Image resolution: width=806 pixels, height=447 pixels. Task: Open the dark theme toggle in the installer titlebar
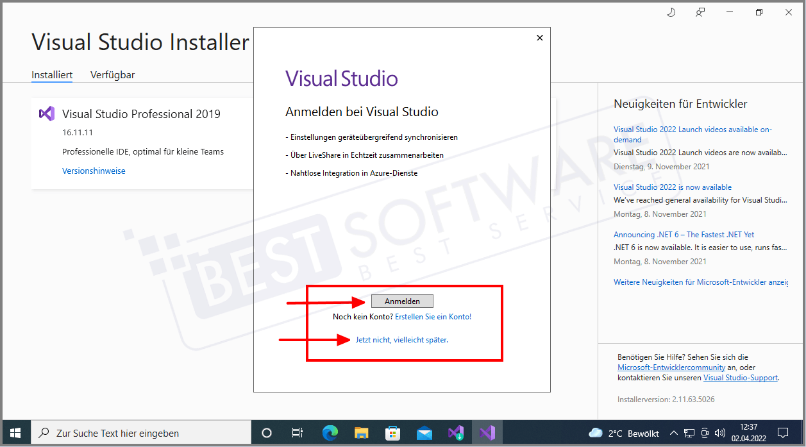[671, 12]
